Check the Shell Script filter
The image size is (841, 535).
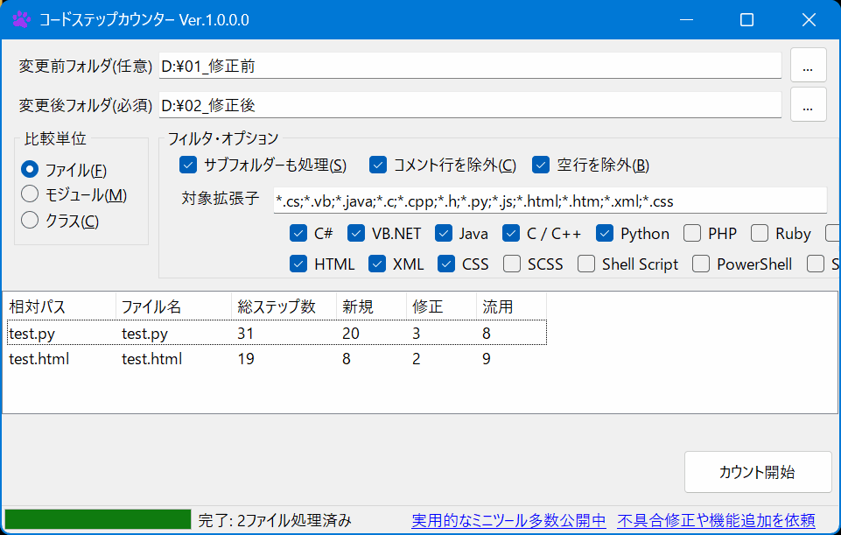coord(586,264)
